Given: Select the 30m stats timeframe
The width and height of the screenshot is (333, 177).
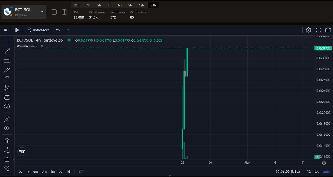Looking at the screenshot, I should 77,5.
